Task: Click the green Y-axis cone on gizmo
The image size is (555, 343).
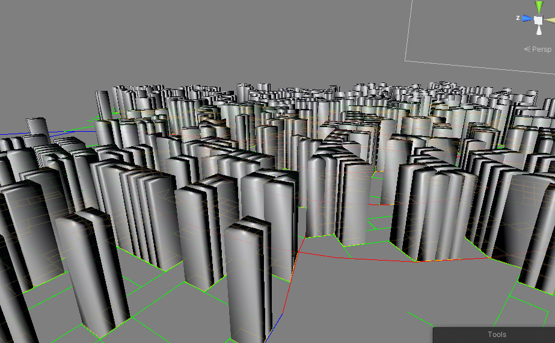Action: coord(539,7)
